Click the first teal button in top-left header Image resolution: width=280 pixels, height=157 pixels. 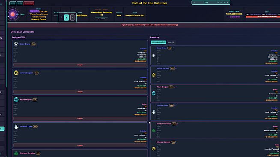[13, 3]
